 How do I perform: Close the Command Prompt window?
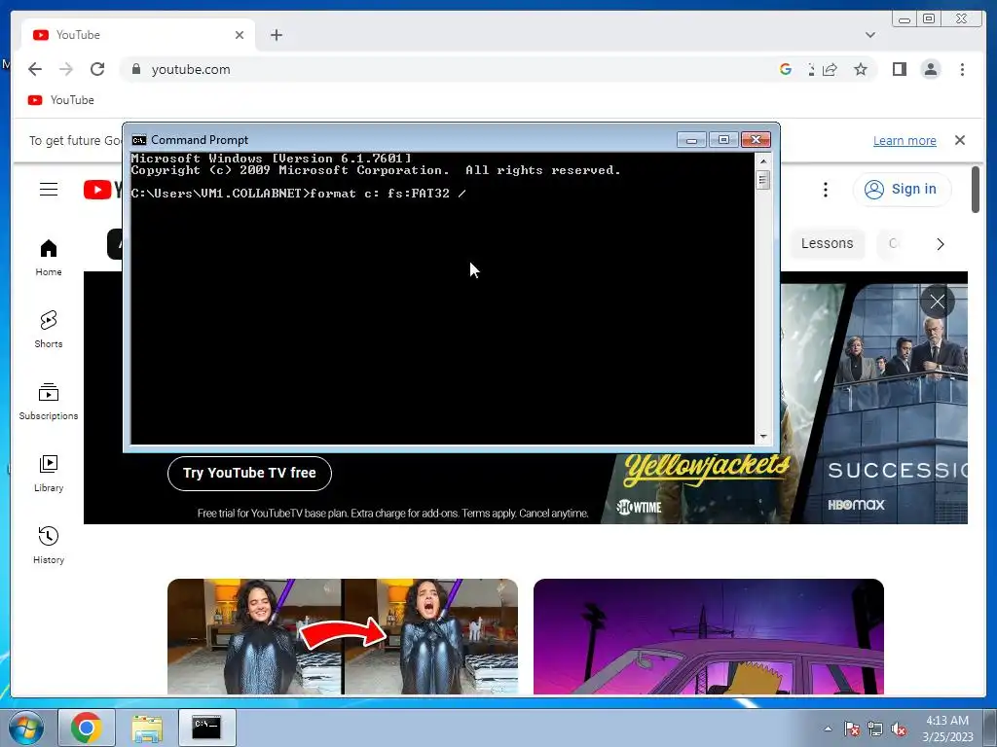[756, 140]
